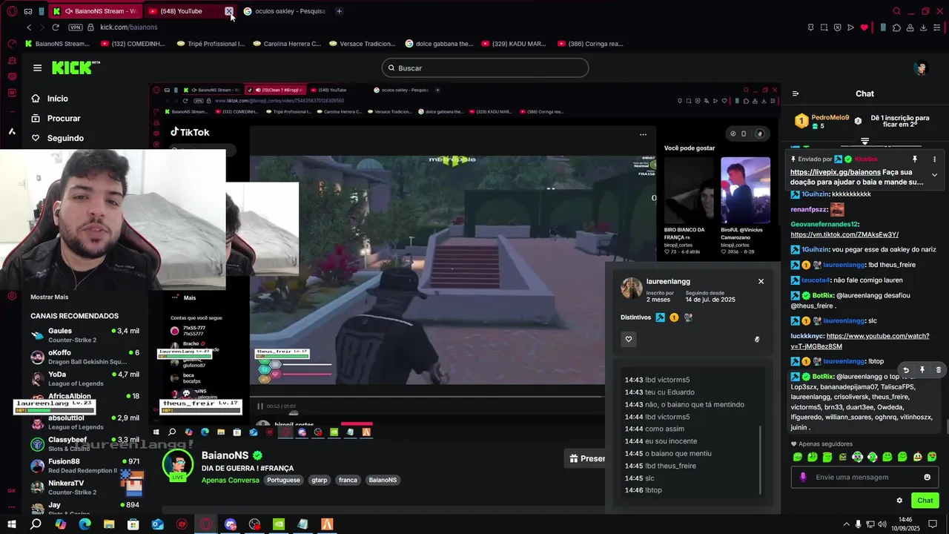Click green Chat send button

[925, 501]
